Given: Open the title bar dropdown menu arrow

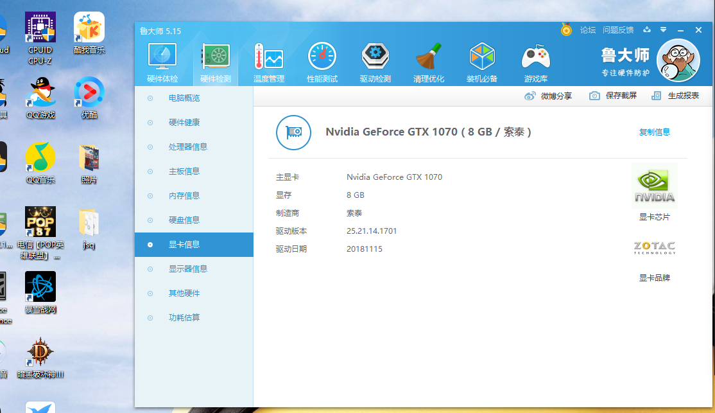Looking at the screenshot, I should coord(664,30).
